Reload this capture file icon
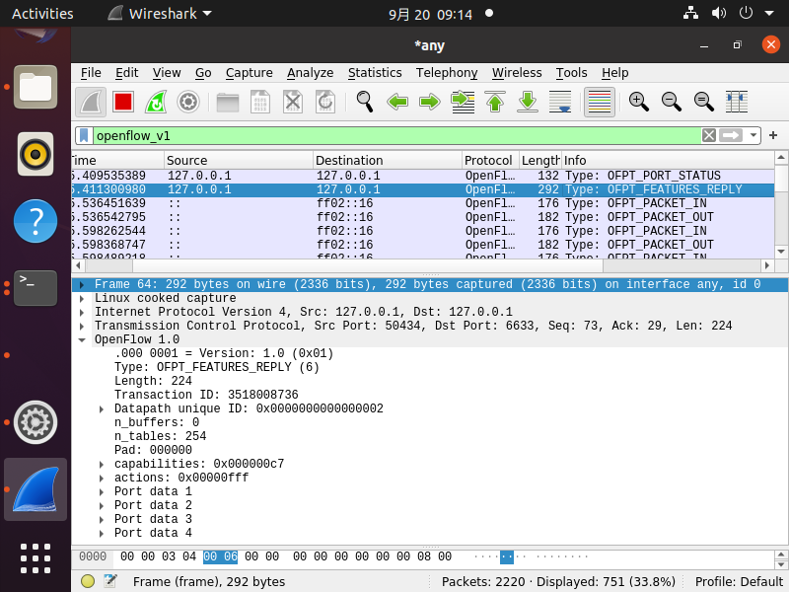 pyautogui.click(x=325, y=103)
